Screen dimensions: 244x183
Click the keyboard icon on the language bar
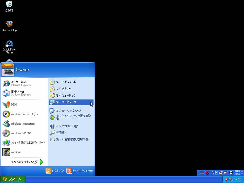pos(202,173)
